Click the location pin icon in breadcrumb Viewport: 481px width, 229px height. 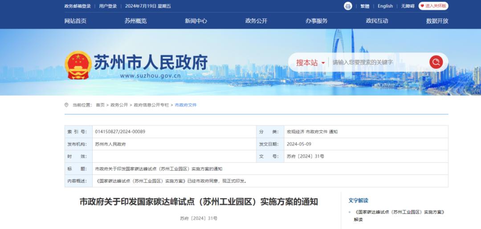pyautogui.click(x=67, y=105)
